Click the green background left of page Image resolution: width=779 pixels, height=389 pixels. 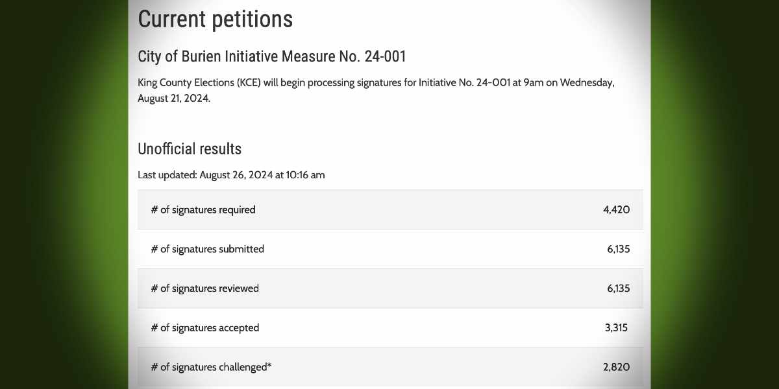point(64,194)
